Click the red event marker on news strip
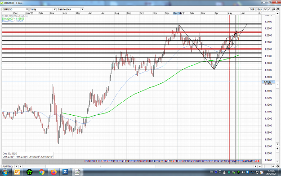This screenshot has width=281, height=176. (258, 161)
